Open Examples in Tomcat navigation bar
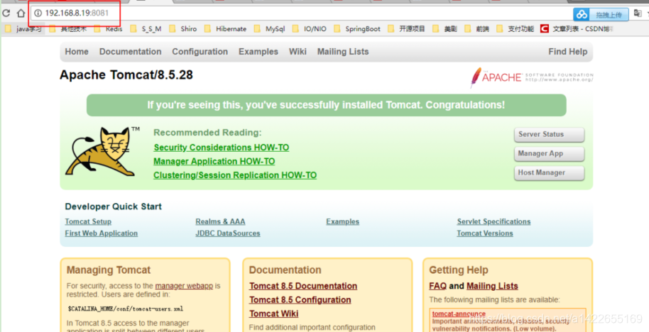 pyautogui.click(x=258, y=52)
